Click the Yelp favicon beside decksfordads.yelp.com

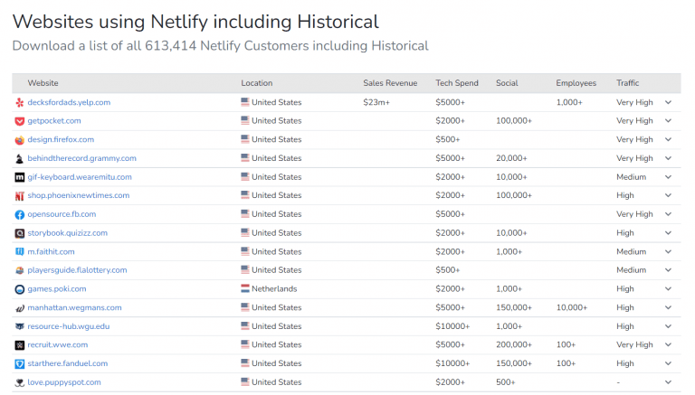click(20, 102)
